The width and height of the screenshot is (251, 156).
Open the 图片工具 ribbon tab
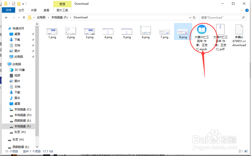point(62,10)
